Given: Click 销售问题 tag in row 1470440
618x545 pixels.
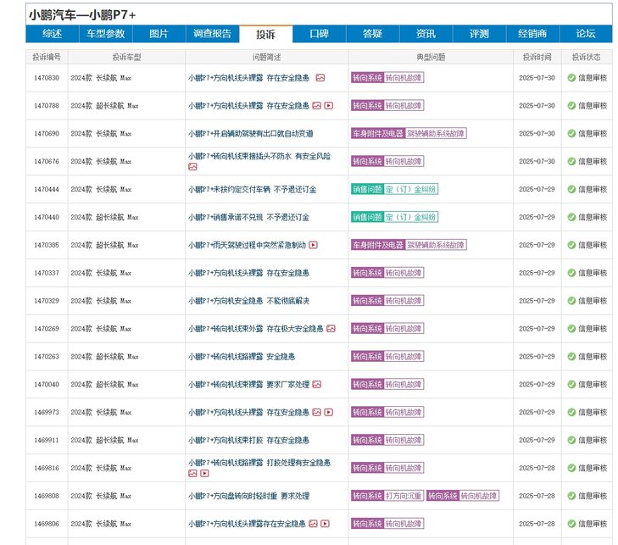Looking at the screenshot, I should [x=367, y=217].
